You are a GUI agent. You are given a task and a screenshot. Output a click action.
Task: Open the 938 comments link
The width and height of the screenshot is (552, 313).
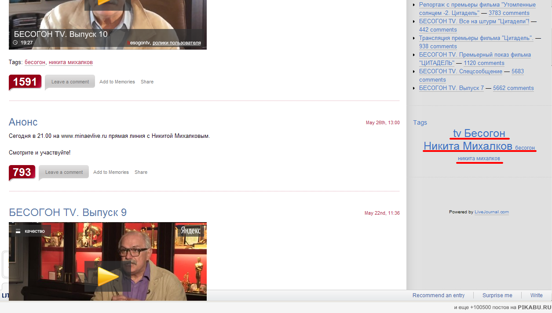click(438, 47)
